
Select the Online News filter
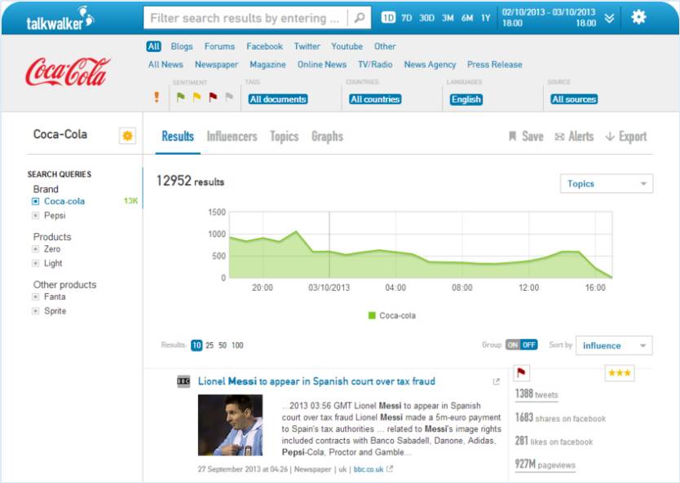[x=322, y=64]
